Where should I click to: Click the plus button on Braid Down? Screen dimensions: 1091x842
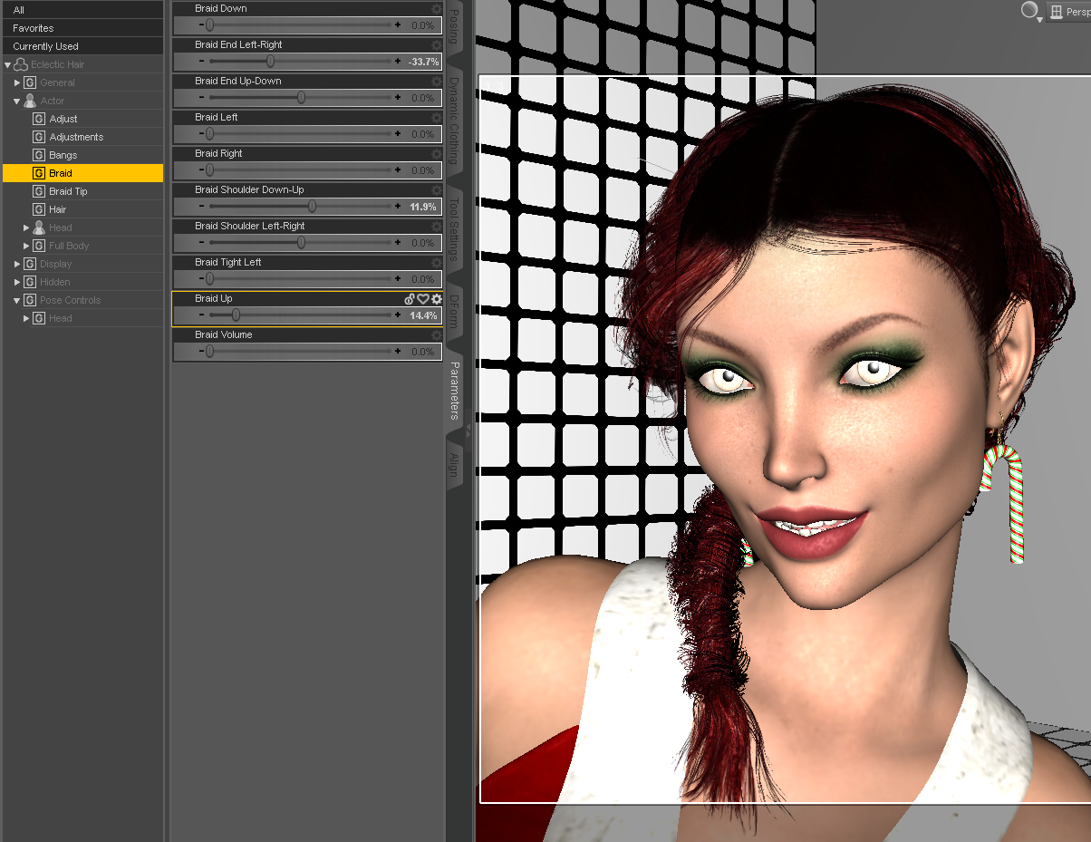point(398,25)
